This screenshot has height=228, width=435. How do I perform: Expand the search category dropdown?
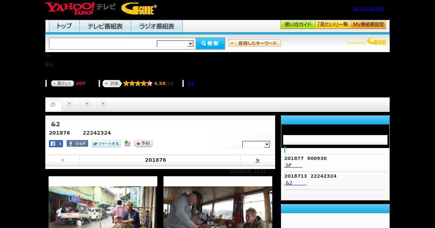(x=175, y=44)
